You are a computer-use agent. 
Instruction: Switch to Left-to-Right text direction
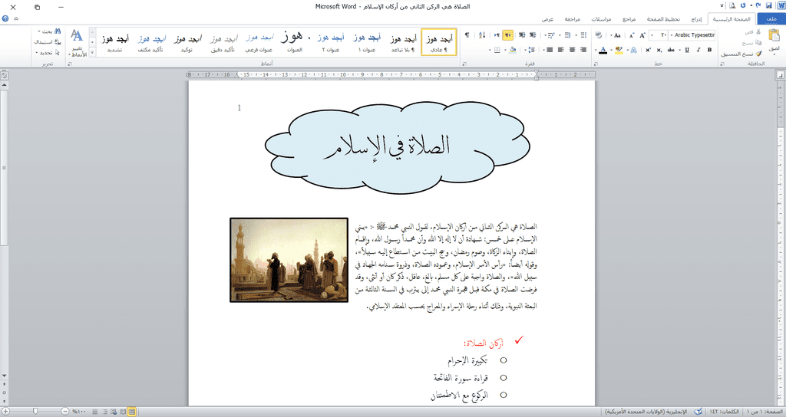(x=497, y=35)
